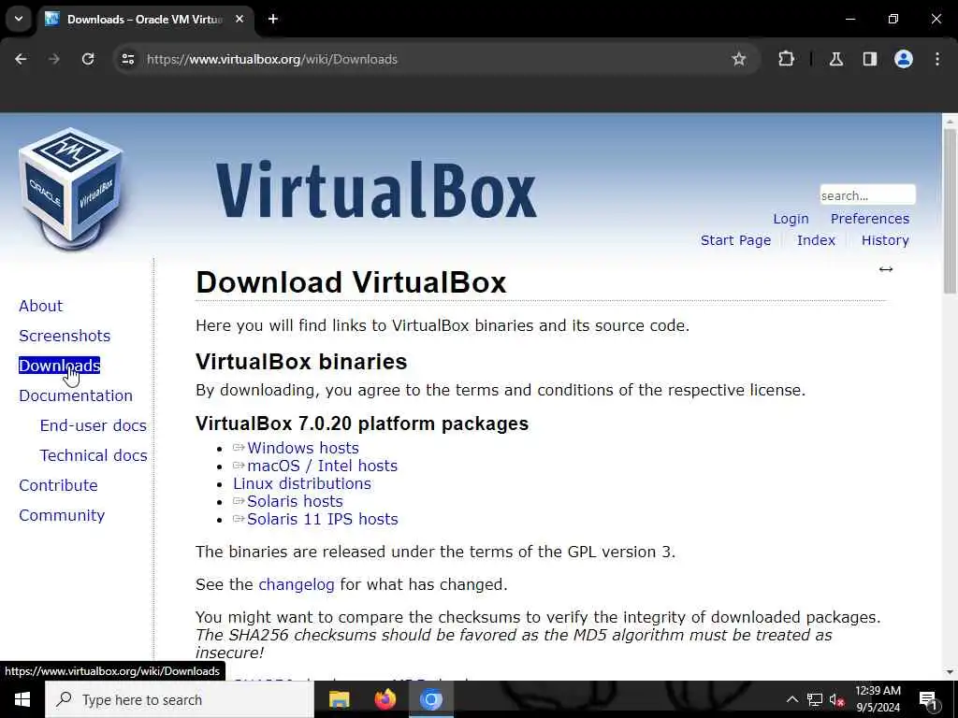Click the Windows taskbar search box
Image resolution: width=958 pixels, height=718 pixels.
(x=180, y=699)
